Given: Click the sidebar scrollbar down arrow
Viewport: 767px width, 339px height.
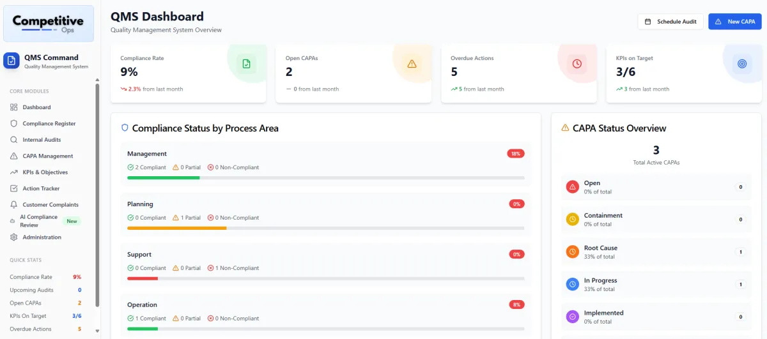Looking at the screenshot, I should click(97, 331).
